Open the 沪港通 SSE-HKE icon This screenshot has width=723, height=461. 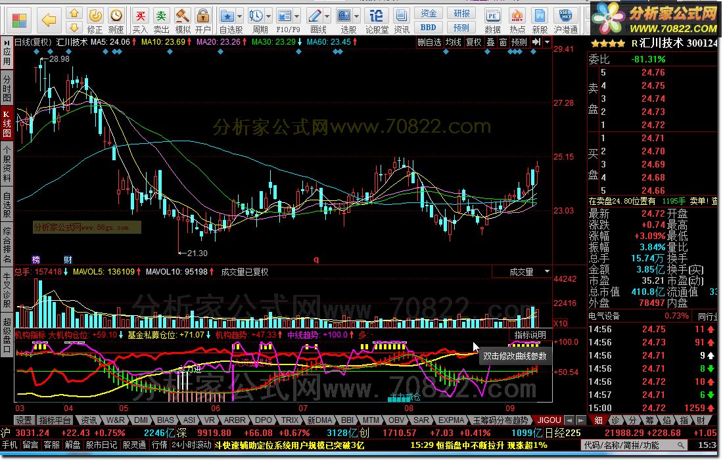[566, 21]
